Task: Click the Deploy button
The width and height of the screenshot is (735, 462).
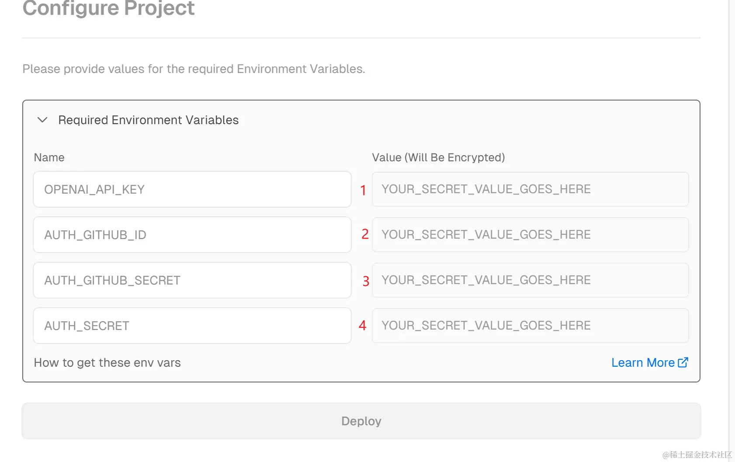Action: point(361,421)
